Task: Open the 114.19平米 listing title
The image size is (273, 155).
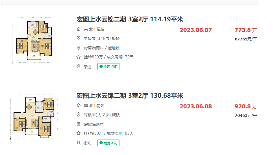Action: (x=130, y=19)
